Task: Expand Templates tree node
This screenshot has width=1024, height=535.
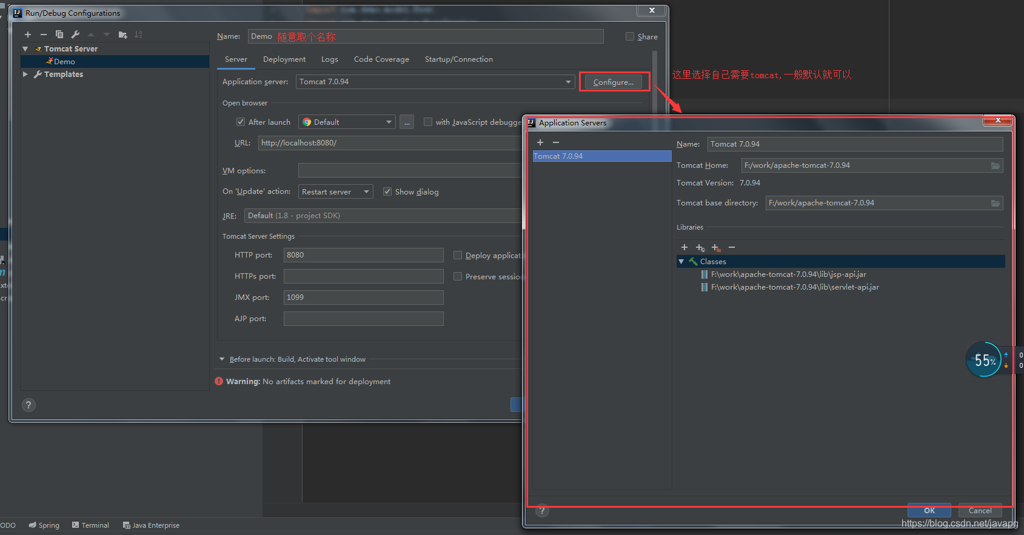Action: [25, 74]
